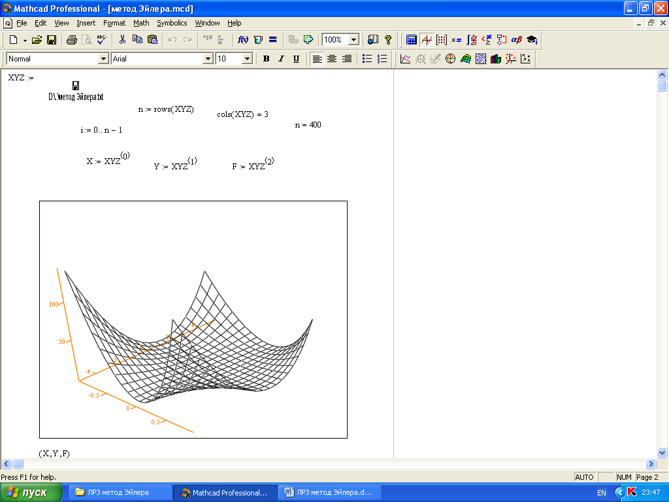The width and height of the screenshot is (669, 502).
Task: Toggle bulleted list formatting
Action: pos(367,59)
